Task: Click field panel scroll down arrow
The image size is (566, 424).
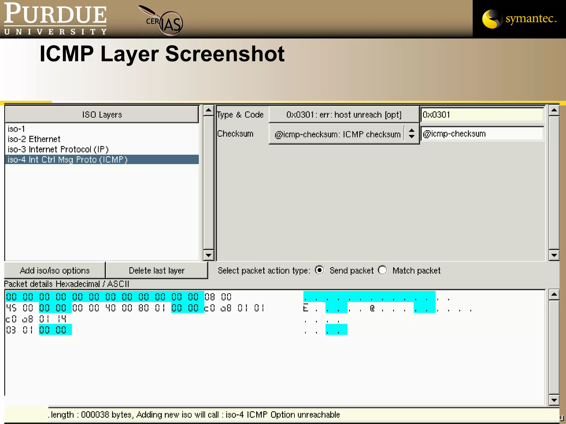Action: [554, 255]
